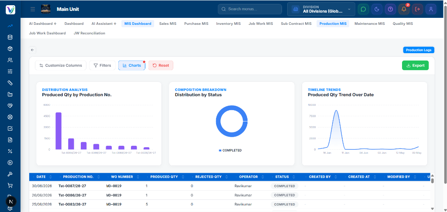Click the Production Logs button
The image size is (447, 212).
pyautogui.click(x=419, y=50)
